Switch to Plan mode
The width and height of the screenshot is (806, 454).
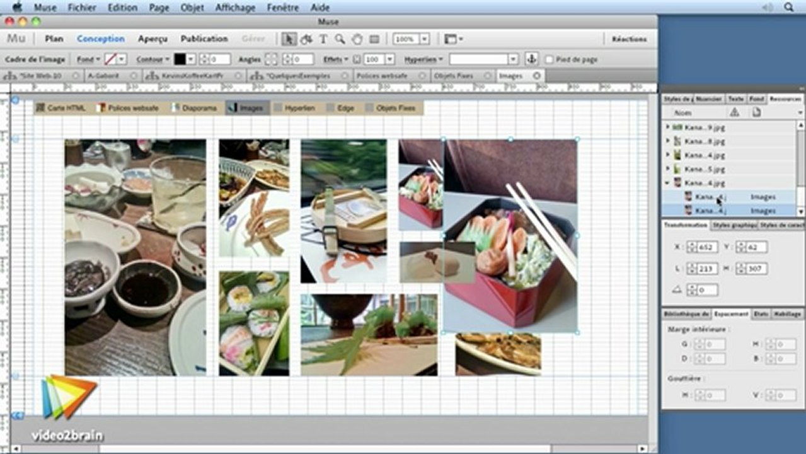point(54,39)
